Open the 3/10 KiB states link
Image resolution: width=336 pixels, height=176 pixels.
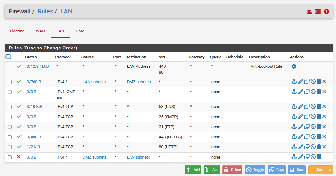pos(34,107)
